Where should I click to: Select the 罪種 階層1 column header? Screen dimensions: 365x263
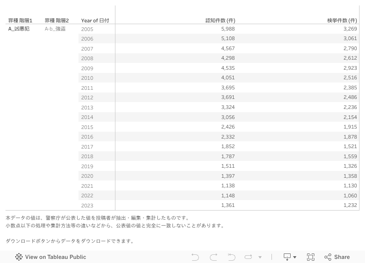point(20,21)
